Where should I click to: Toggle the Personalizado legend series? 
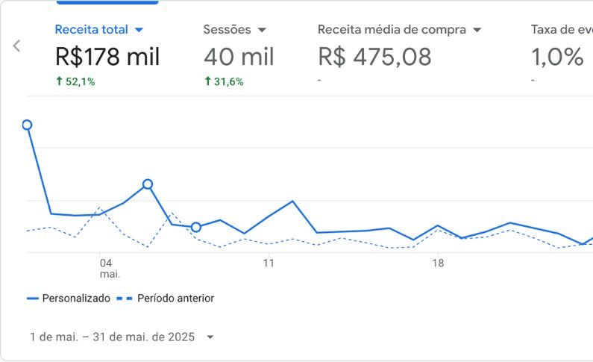[x=76, y=299]
